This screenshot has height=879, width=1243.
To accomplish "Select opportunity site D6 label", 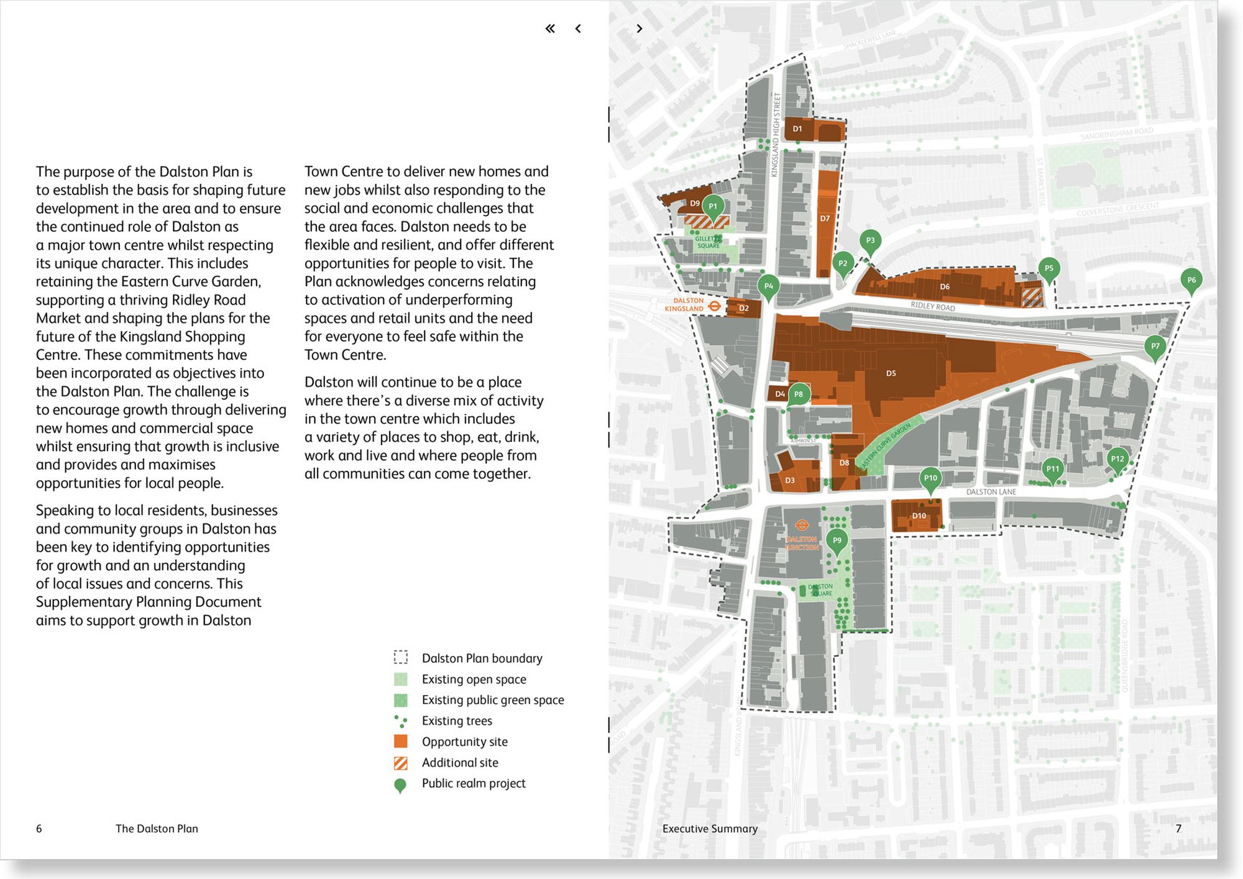I will pyautogui.click(x=944, y=287).
